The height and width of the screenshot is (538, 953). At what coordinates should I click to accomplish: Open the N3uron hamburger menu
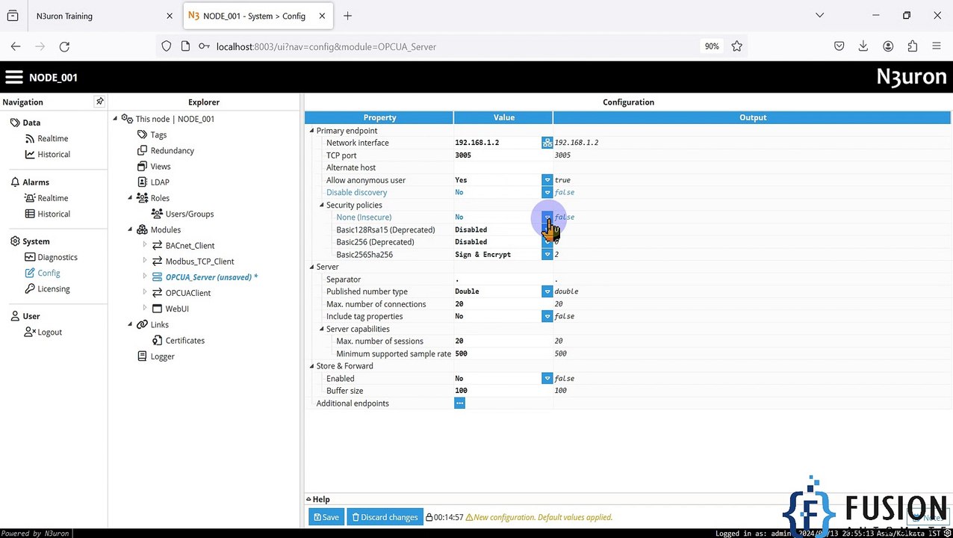tap(14, 77)
